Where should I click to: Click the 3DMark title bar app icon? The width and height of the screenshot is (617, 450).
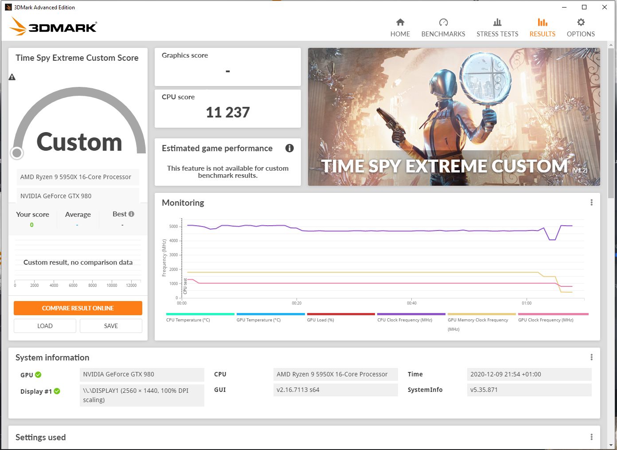coord(8,7)
